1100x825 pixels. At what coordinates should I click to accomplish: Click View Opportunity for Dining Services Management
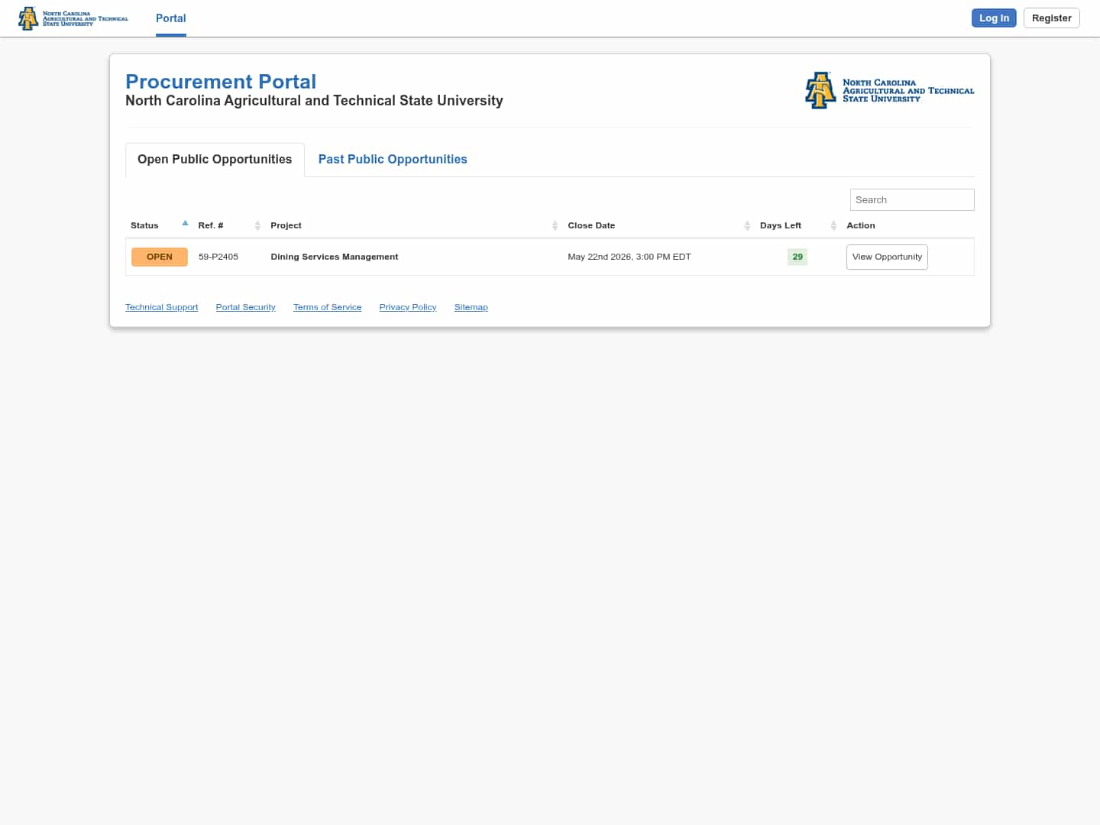pos(887,257)
